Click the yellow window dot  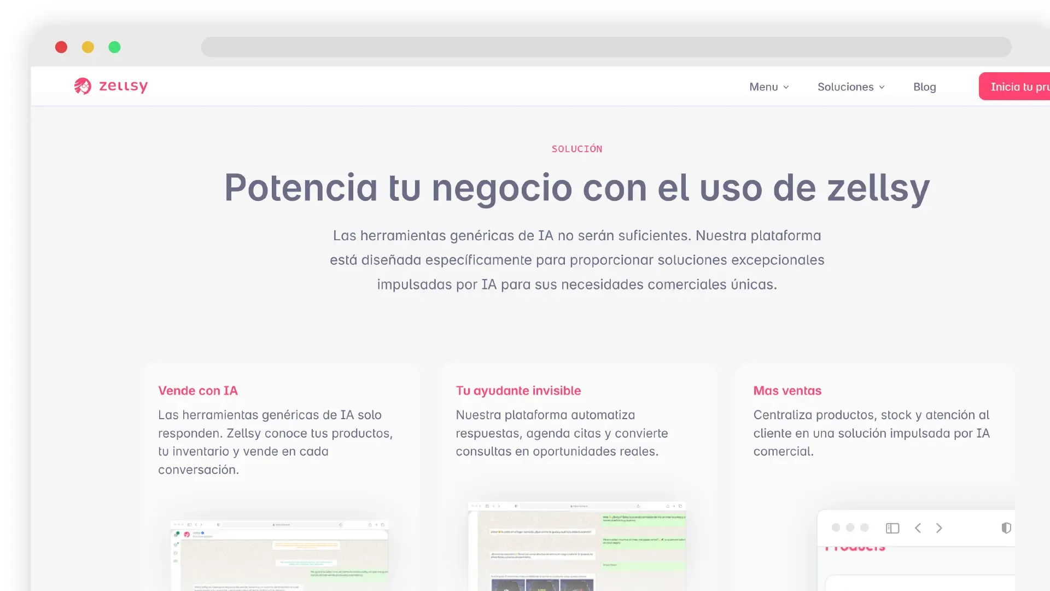tap(87, 47)
